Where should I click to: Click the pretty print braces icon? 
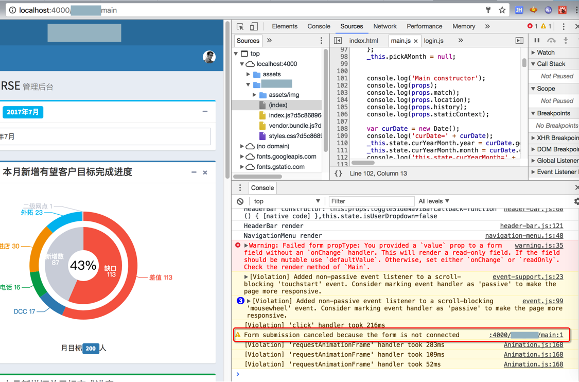coord(338,173)
